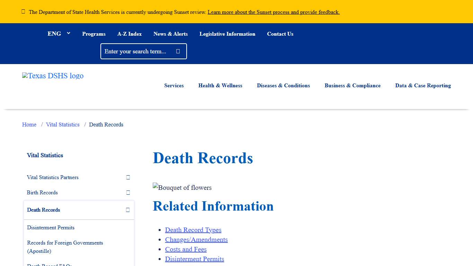Collapse the Death Records section
The image size is (473, 266).
pos(128,210)
